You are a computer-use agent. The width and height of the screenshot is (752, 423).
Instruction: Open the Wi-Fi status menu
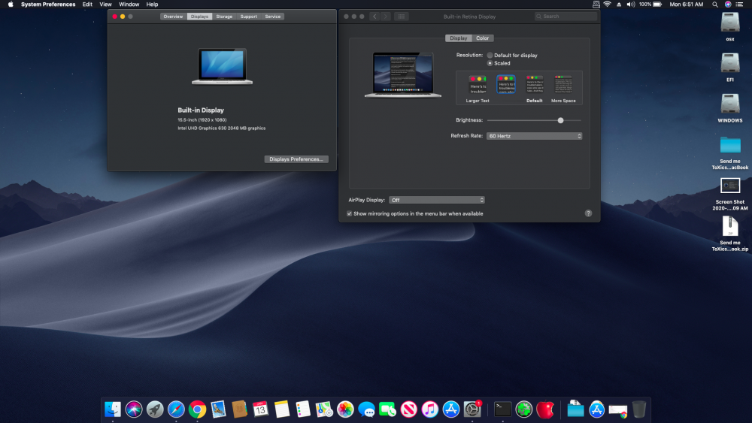tap(607, 5)
